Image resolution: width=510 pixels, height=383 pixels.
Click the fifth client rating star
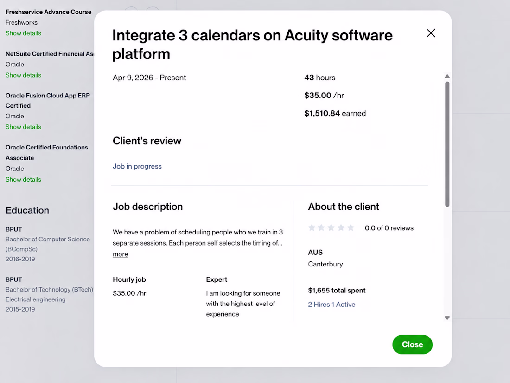pos(351,227)
